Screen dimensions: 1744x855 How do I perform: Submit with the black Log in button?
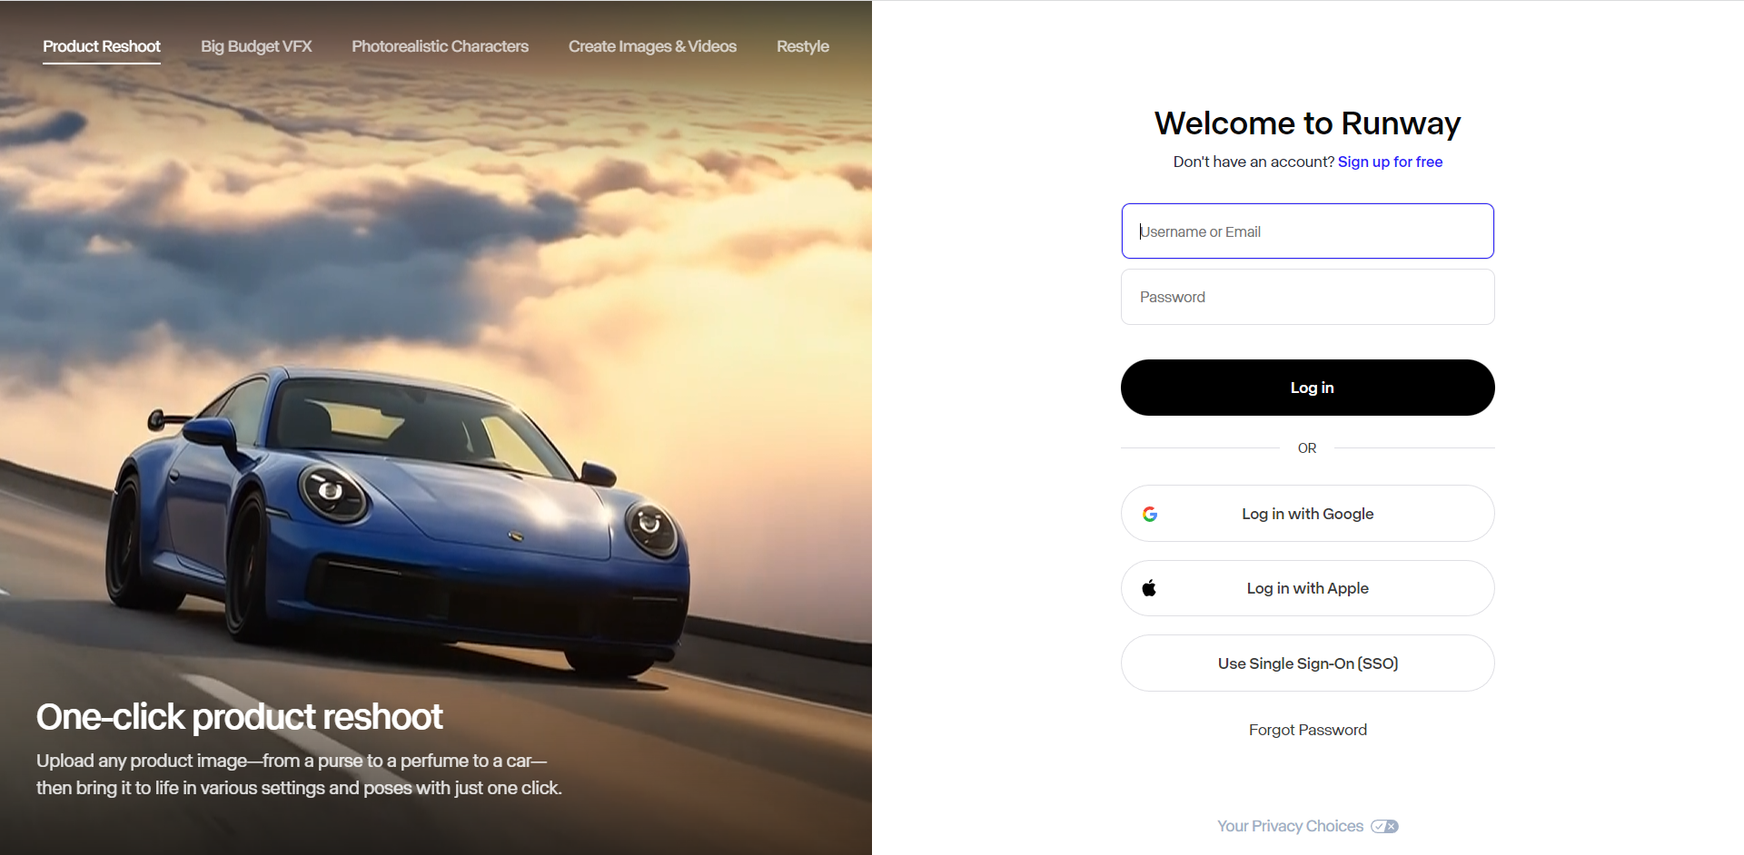pyautogui.click(x=1308, y=388)
